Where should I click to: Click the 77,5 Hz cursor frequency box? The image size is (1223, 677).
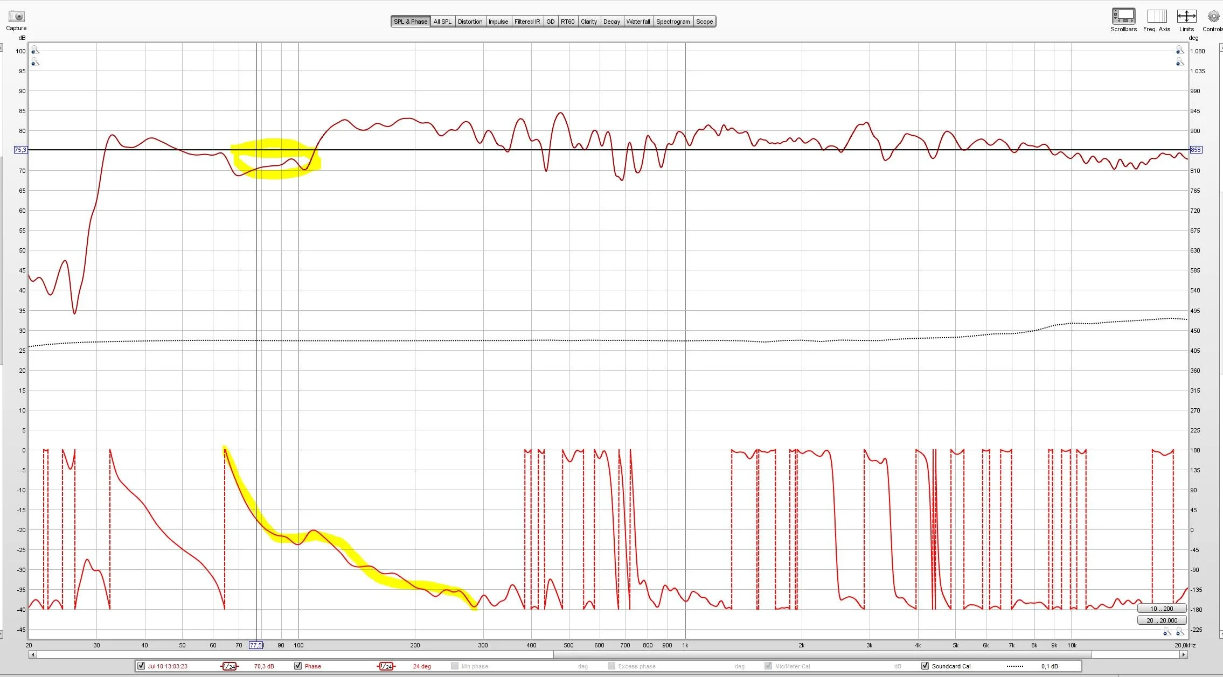256,645
